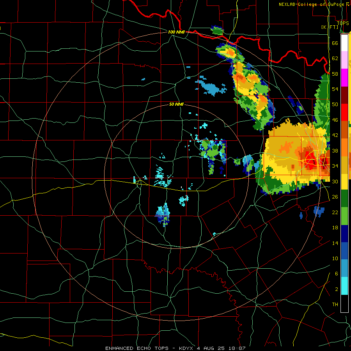Screen dimensions: 351x351
Task: Click the 30 value on the legend scale
Action: pos(335,181)
